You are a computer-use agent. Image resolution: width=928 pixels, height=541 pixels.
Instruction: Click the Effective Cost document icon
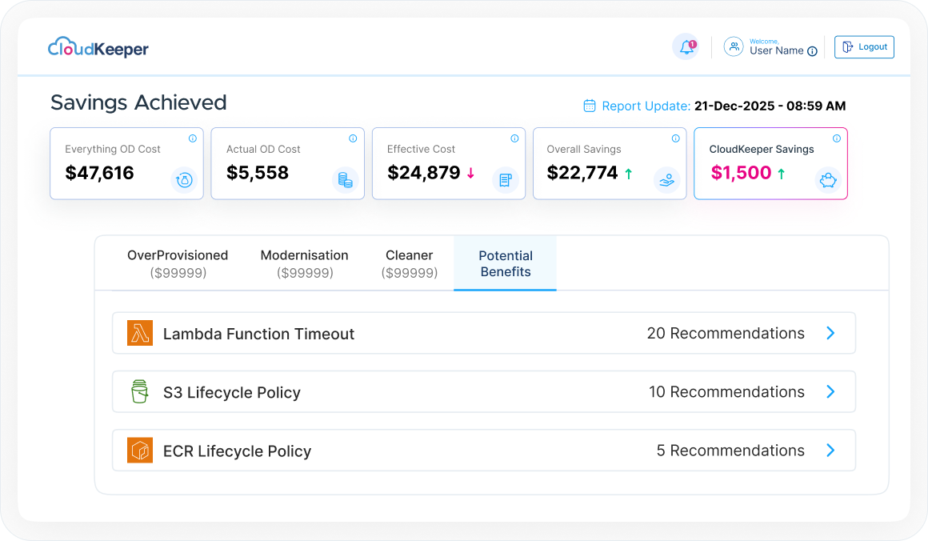[x=506, y=179]
